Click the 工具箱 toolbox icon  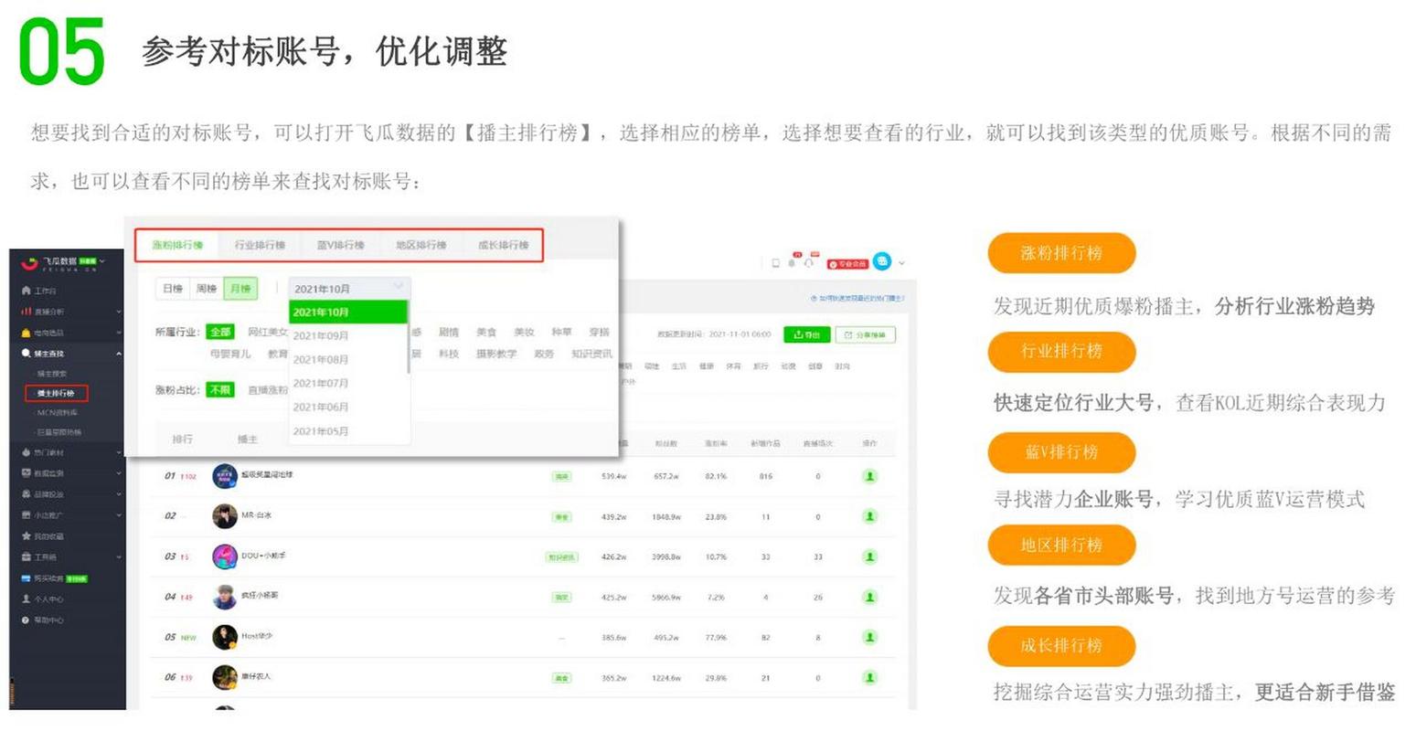(x=26, y=556)
